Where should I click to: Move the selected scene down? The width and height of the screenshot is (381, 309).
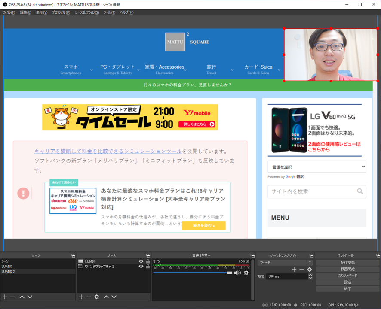point(30,297)
